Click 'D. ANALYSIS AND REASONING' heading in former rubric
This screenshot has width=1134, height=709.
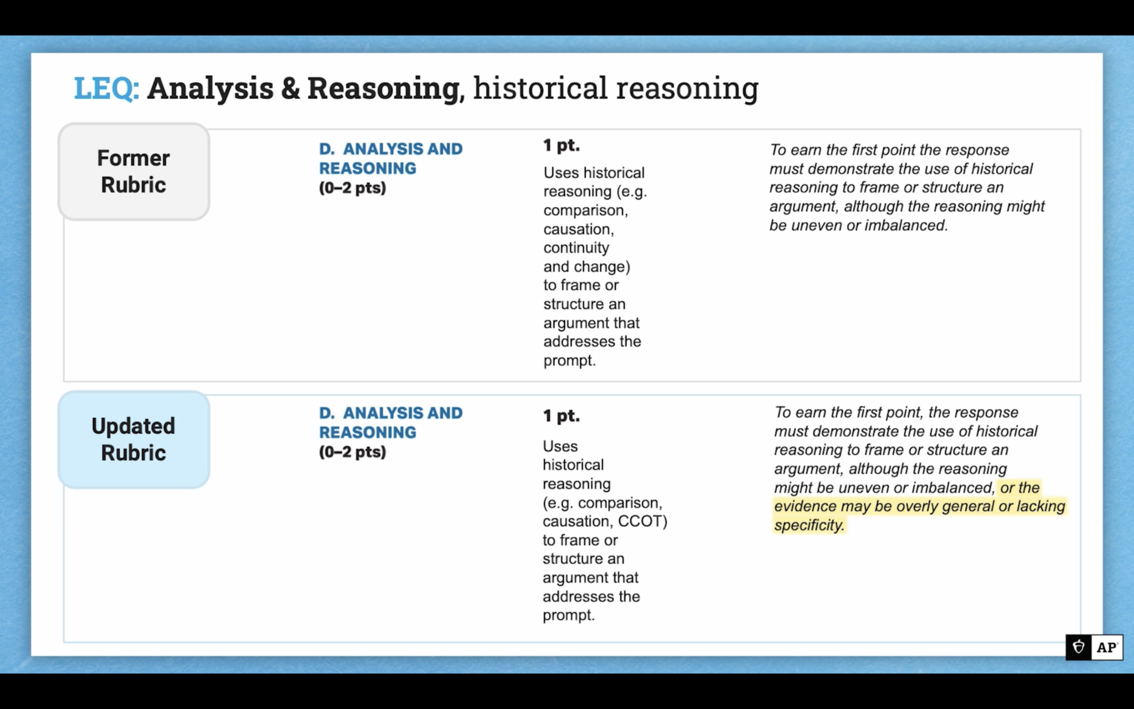coord(390,158)
